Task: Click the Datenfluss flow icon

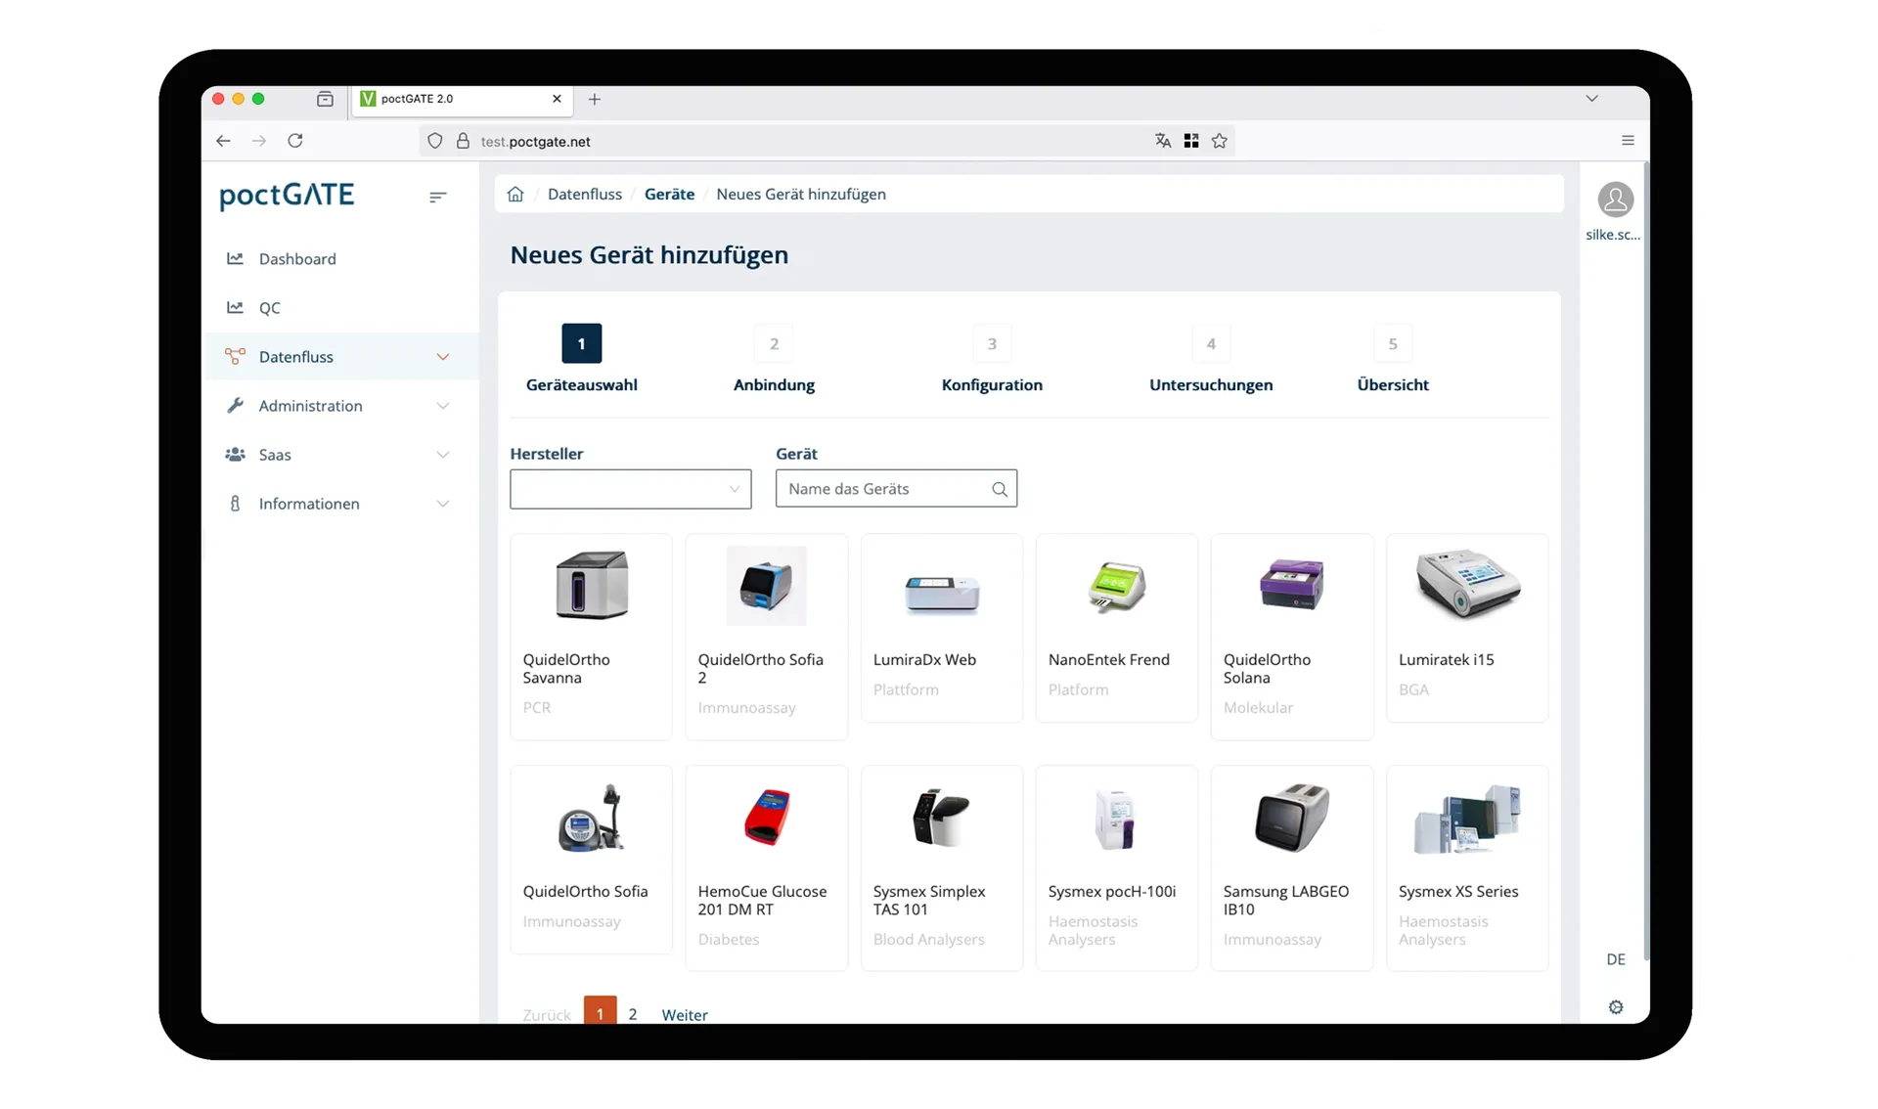Action: tap(235, 356)
